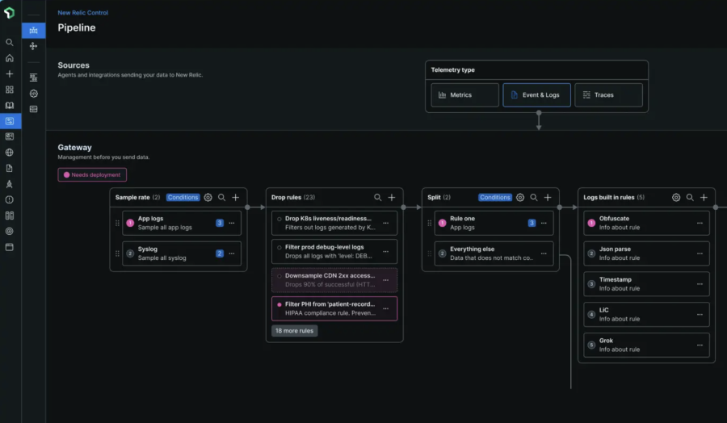
Task: Grab the Rule one drag handle
Action: pos(430,223)
